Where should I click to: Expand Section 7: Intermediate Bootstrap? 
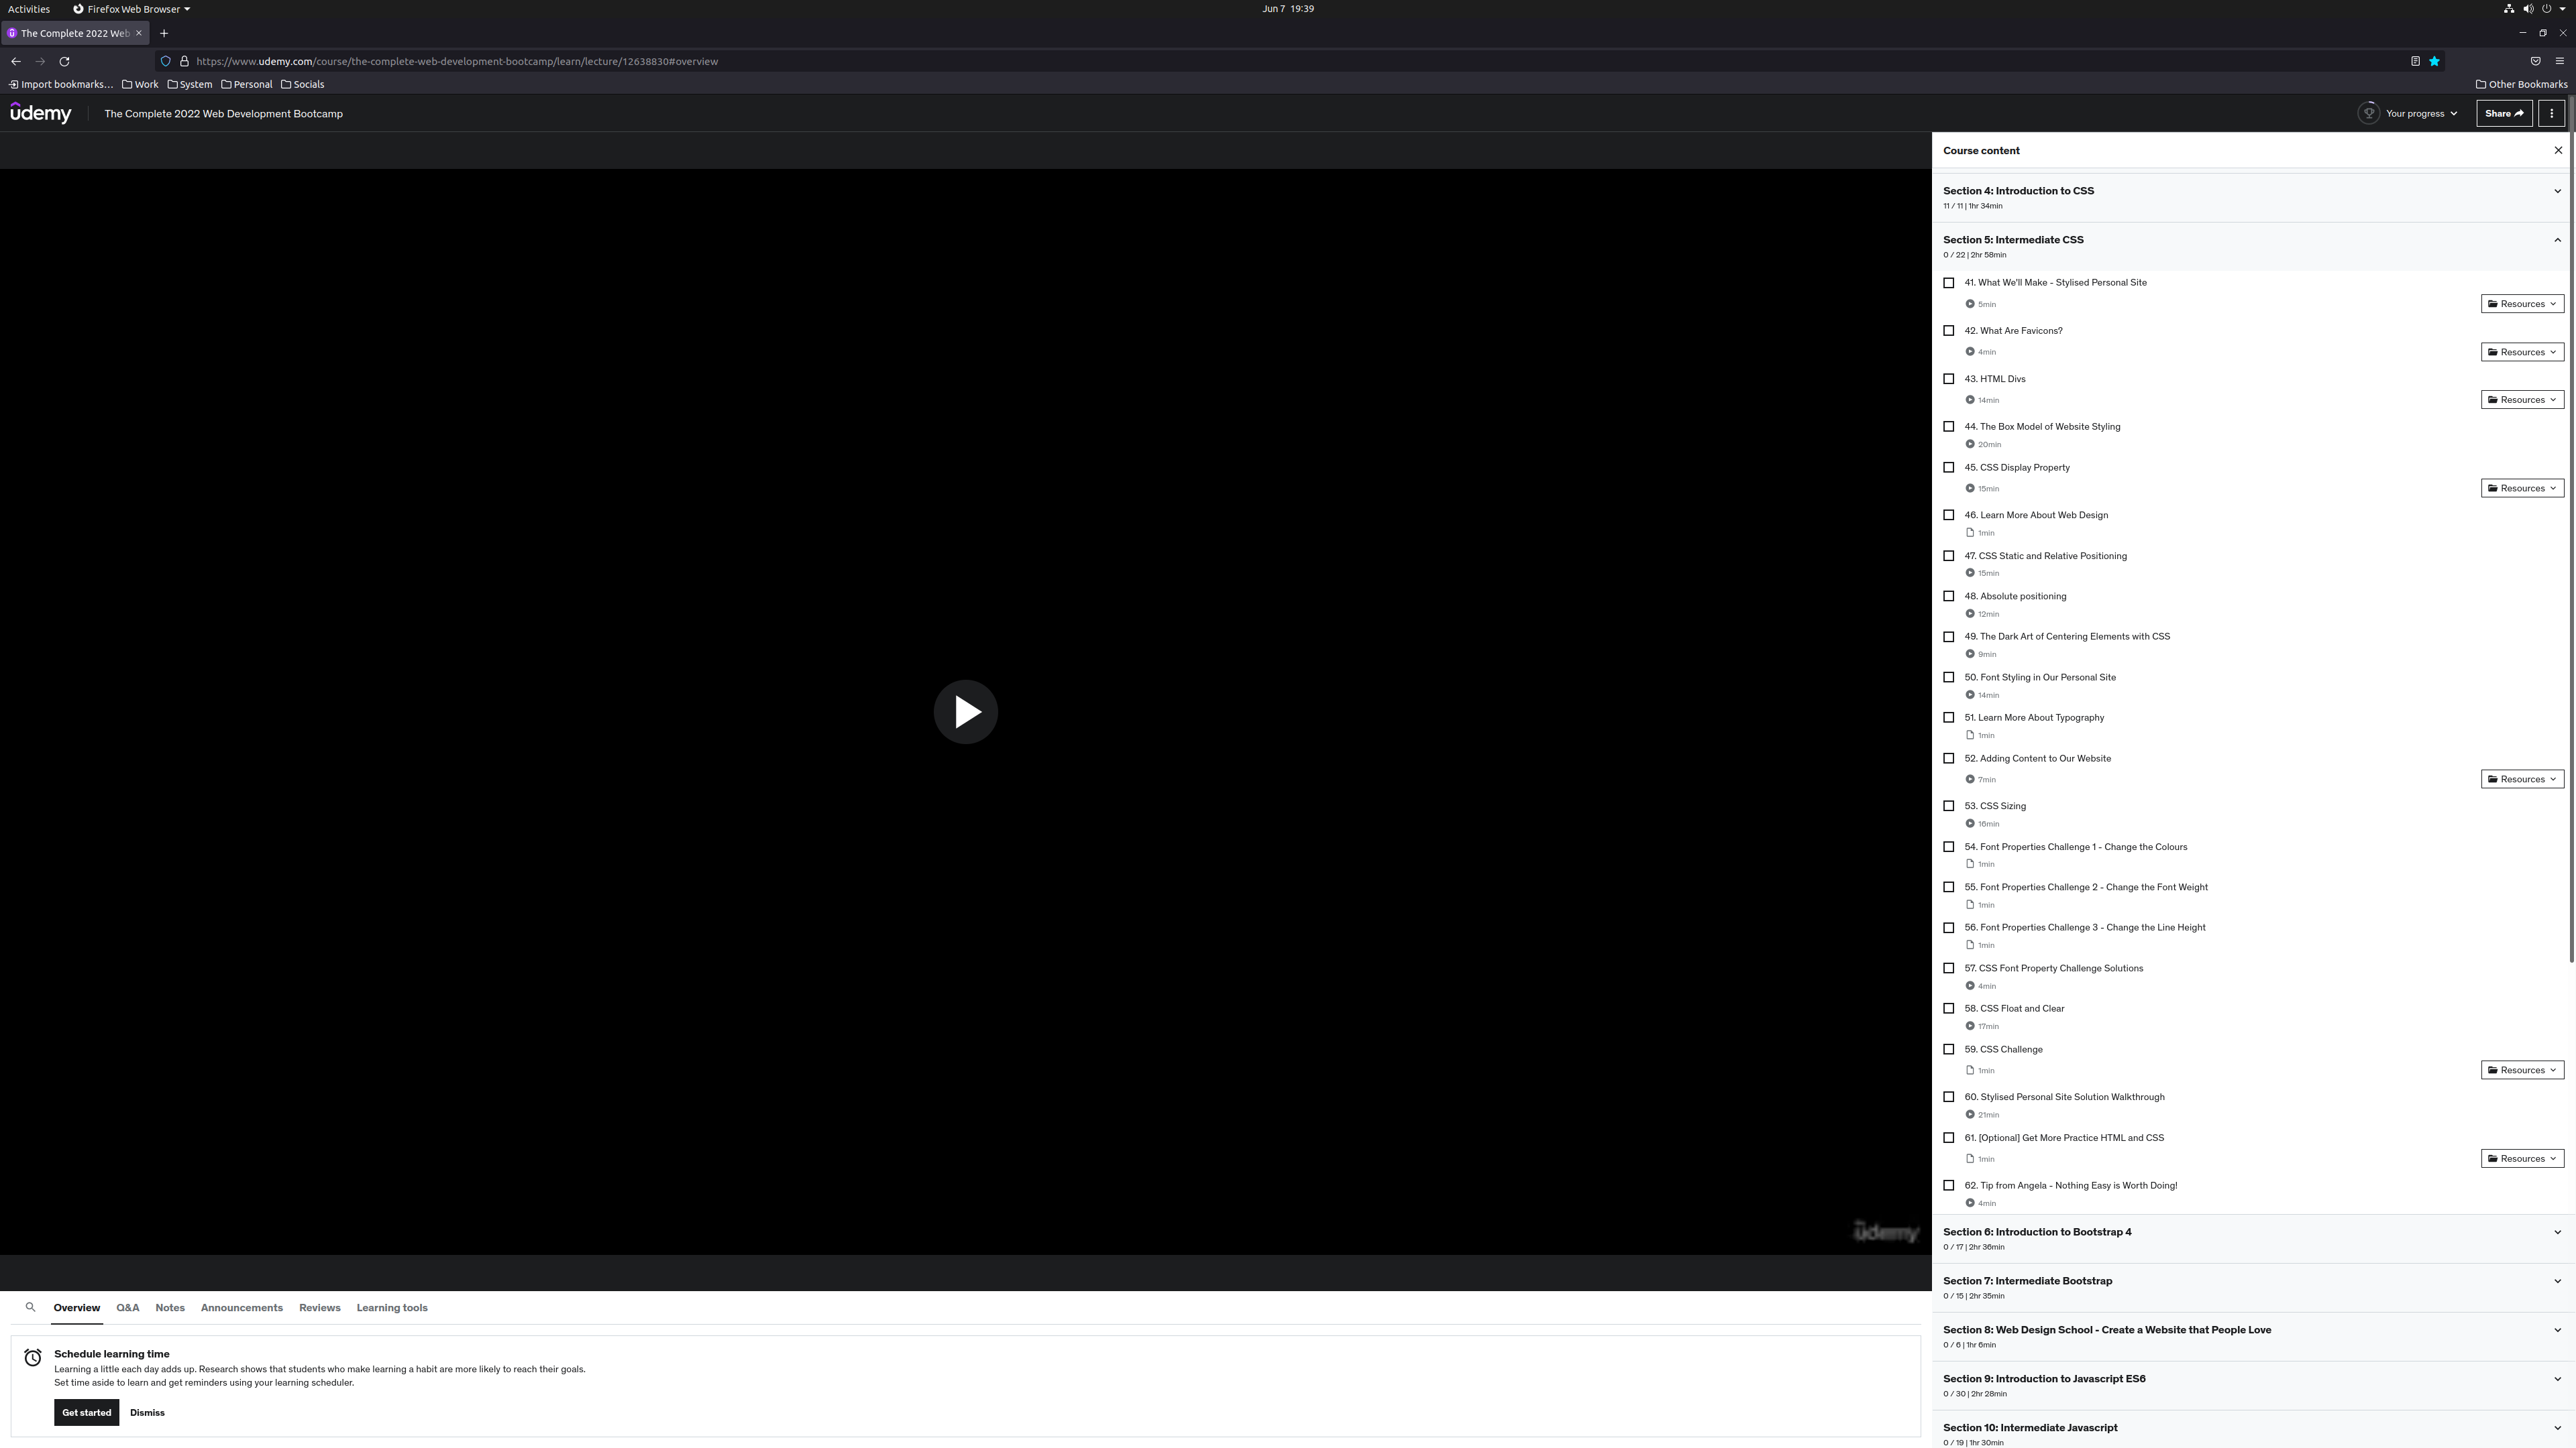click(2251, 1287)
